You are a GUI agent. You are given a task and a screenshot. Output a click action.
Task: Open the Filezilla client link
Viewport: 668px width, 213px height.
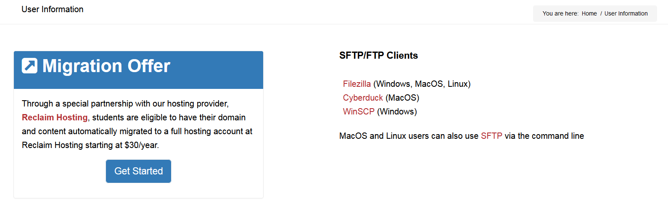357,84
